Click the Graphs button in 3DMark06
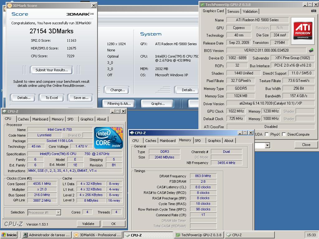This screenshot has width=319, height=239. click(x=158, y=104)
